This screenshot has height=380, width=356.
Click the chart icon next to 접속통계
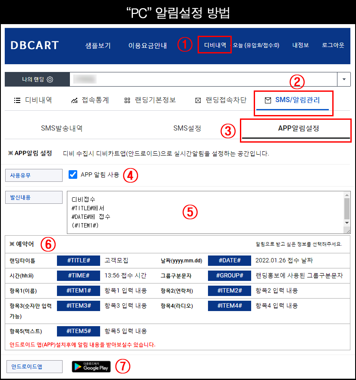[x=74, y=100]
